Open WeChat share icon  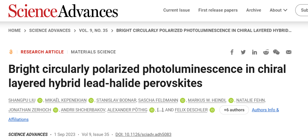(x=276, y=52)
